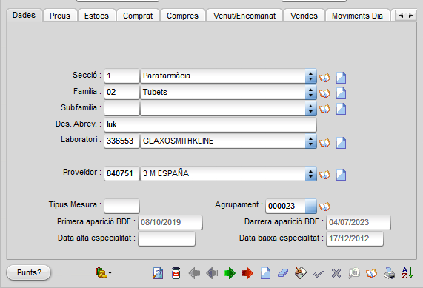Switch to the Vendes tab
Viewport: 423px width, 288px height.
[304, 16]
